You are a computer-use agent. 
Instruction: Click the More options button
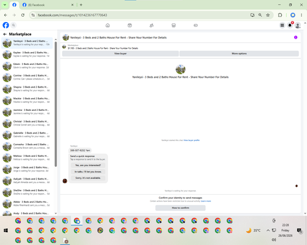pos(239,53)
